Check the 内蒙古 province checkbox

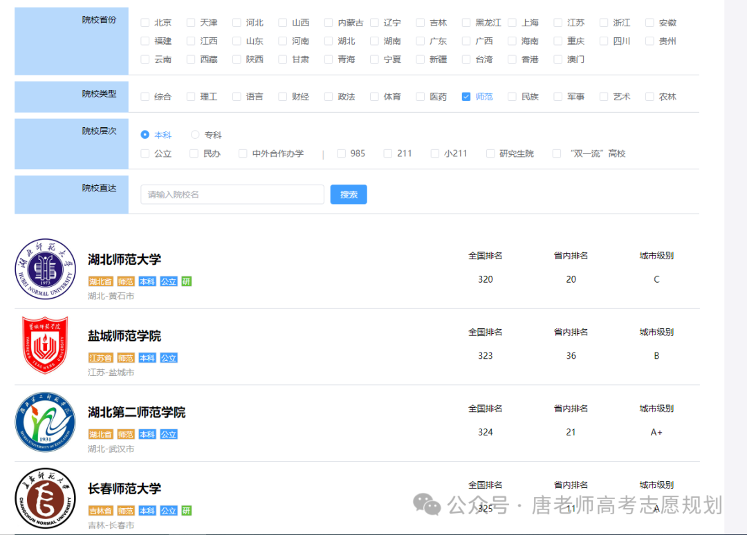pos(329,22)
